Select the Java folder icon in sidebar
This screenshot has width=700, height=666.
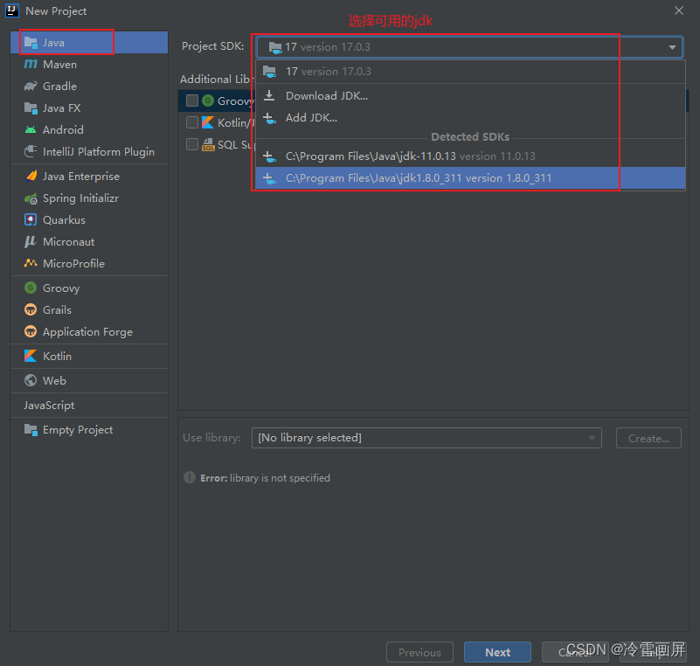click(x=31, y=43)
